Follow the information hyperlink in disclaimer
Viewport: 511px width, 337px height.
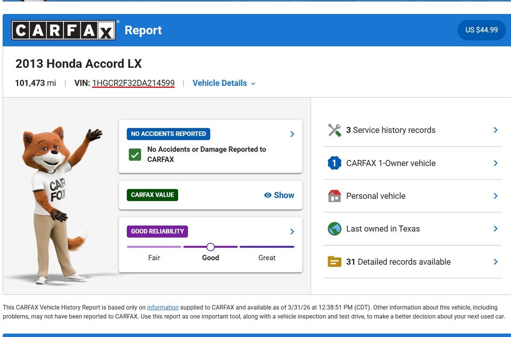coord(163,308)
